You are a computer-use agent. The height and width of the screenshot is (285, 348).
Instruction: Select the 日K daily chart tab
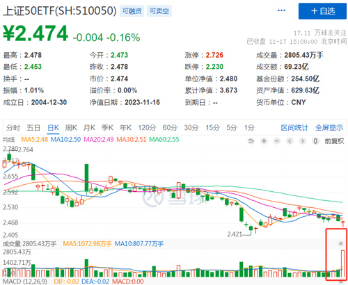tap(53, 127)
